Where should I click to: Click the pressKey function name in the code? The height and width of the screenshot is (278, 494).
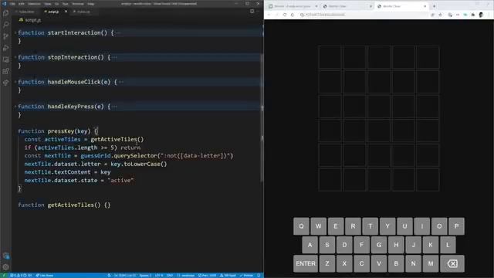pos(61,131)
